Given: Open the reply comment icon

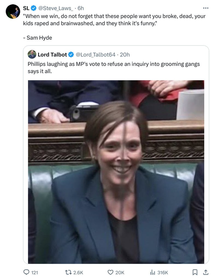Looking at the screenshot, I should pos(26,272).
